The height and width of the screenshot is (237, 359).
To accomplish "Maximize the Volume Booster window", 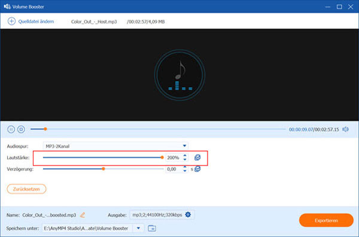I will [x=339, y=7].
